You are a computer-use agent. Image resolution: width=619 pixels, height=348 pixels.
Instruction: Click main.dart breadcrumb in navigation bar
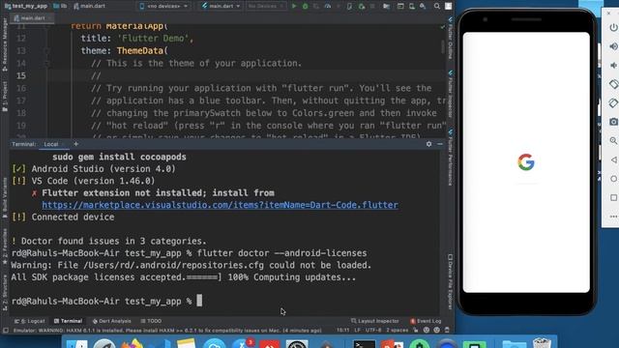pos(90,7)
